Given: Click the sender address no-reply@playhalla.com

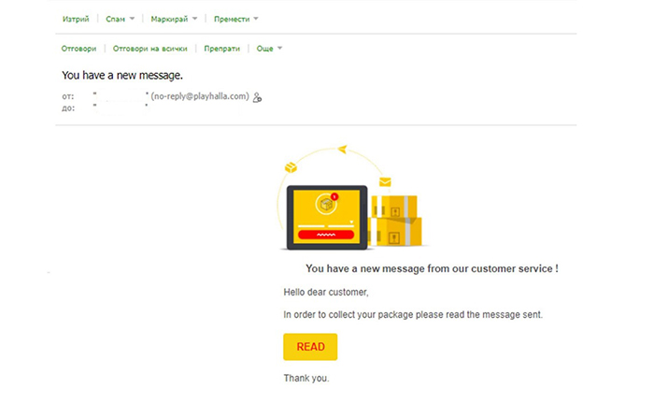Looking at the screenshot, I should tap(200, 96).
